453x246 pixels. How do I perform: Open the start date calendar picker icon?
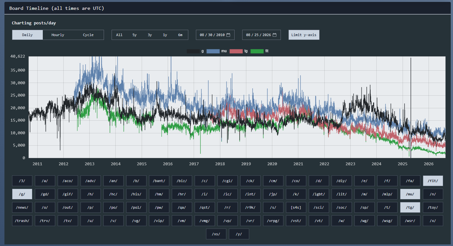(228, 35)
